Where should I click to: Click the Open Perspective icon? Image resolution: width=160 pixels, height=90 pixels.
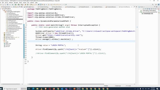click(x=156, y=4)
